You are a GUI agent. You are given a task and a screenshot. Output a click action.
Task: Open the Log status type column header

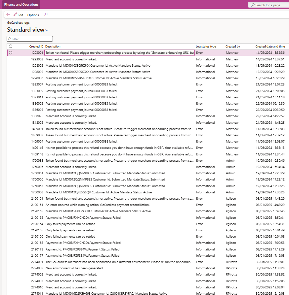coord(206,47)
